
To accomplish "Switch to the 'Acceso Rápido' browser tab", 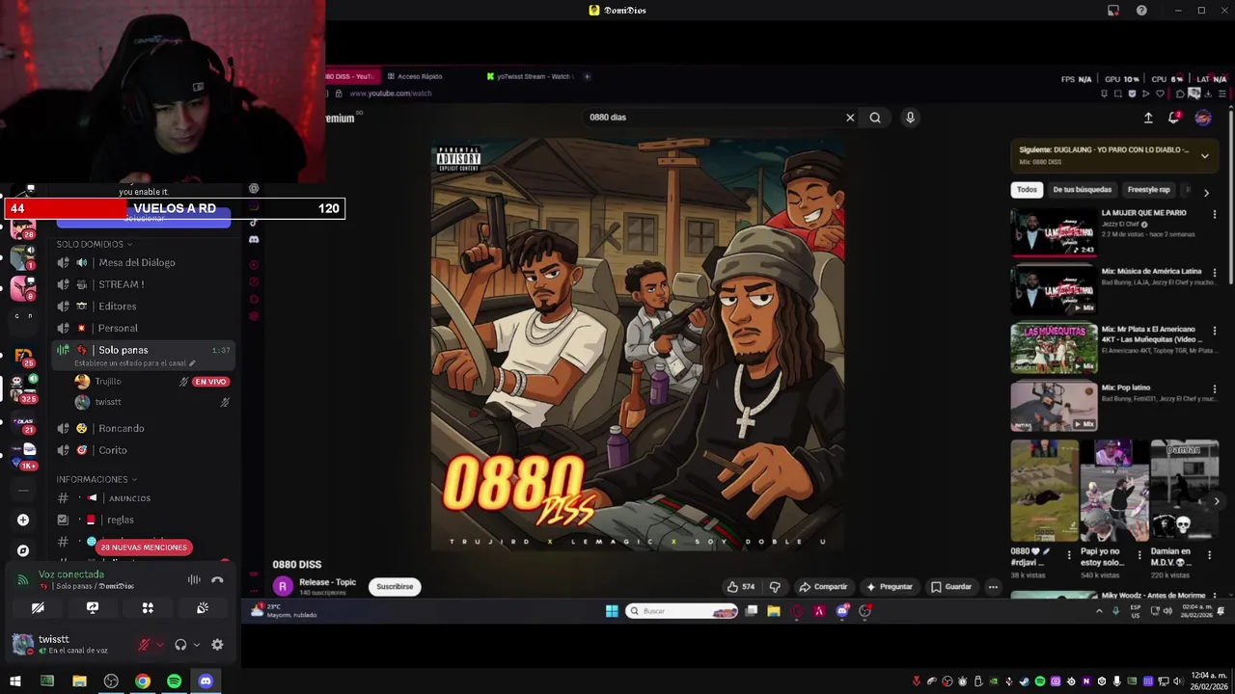I will (x=419, y=76).
